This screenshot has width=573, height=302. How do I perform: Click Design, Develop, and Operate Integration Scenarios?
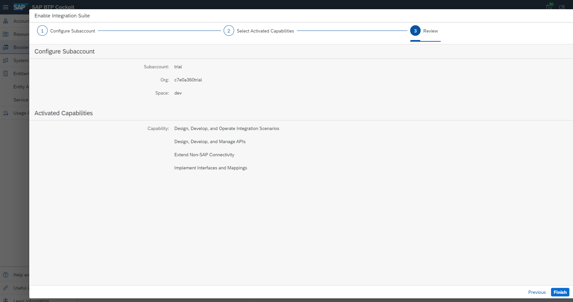[x=227, y=128]
